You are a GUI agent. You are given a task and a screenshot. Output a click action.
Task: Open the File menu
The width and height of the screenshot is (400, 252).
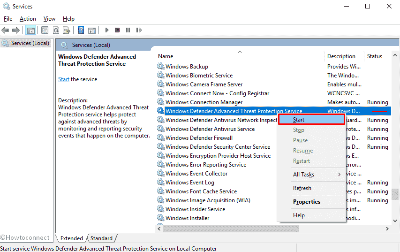[x=8, y=19]
